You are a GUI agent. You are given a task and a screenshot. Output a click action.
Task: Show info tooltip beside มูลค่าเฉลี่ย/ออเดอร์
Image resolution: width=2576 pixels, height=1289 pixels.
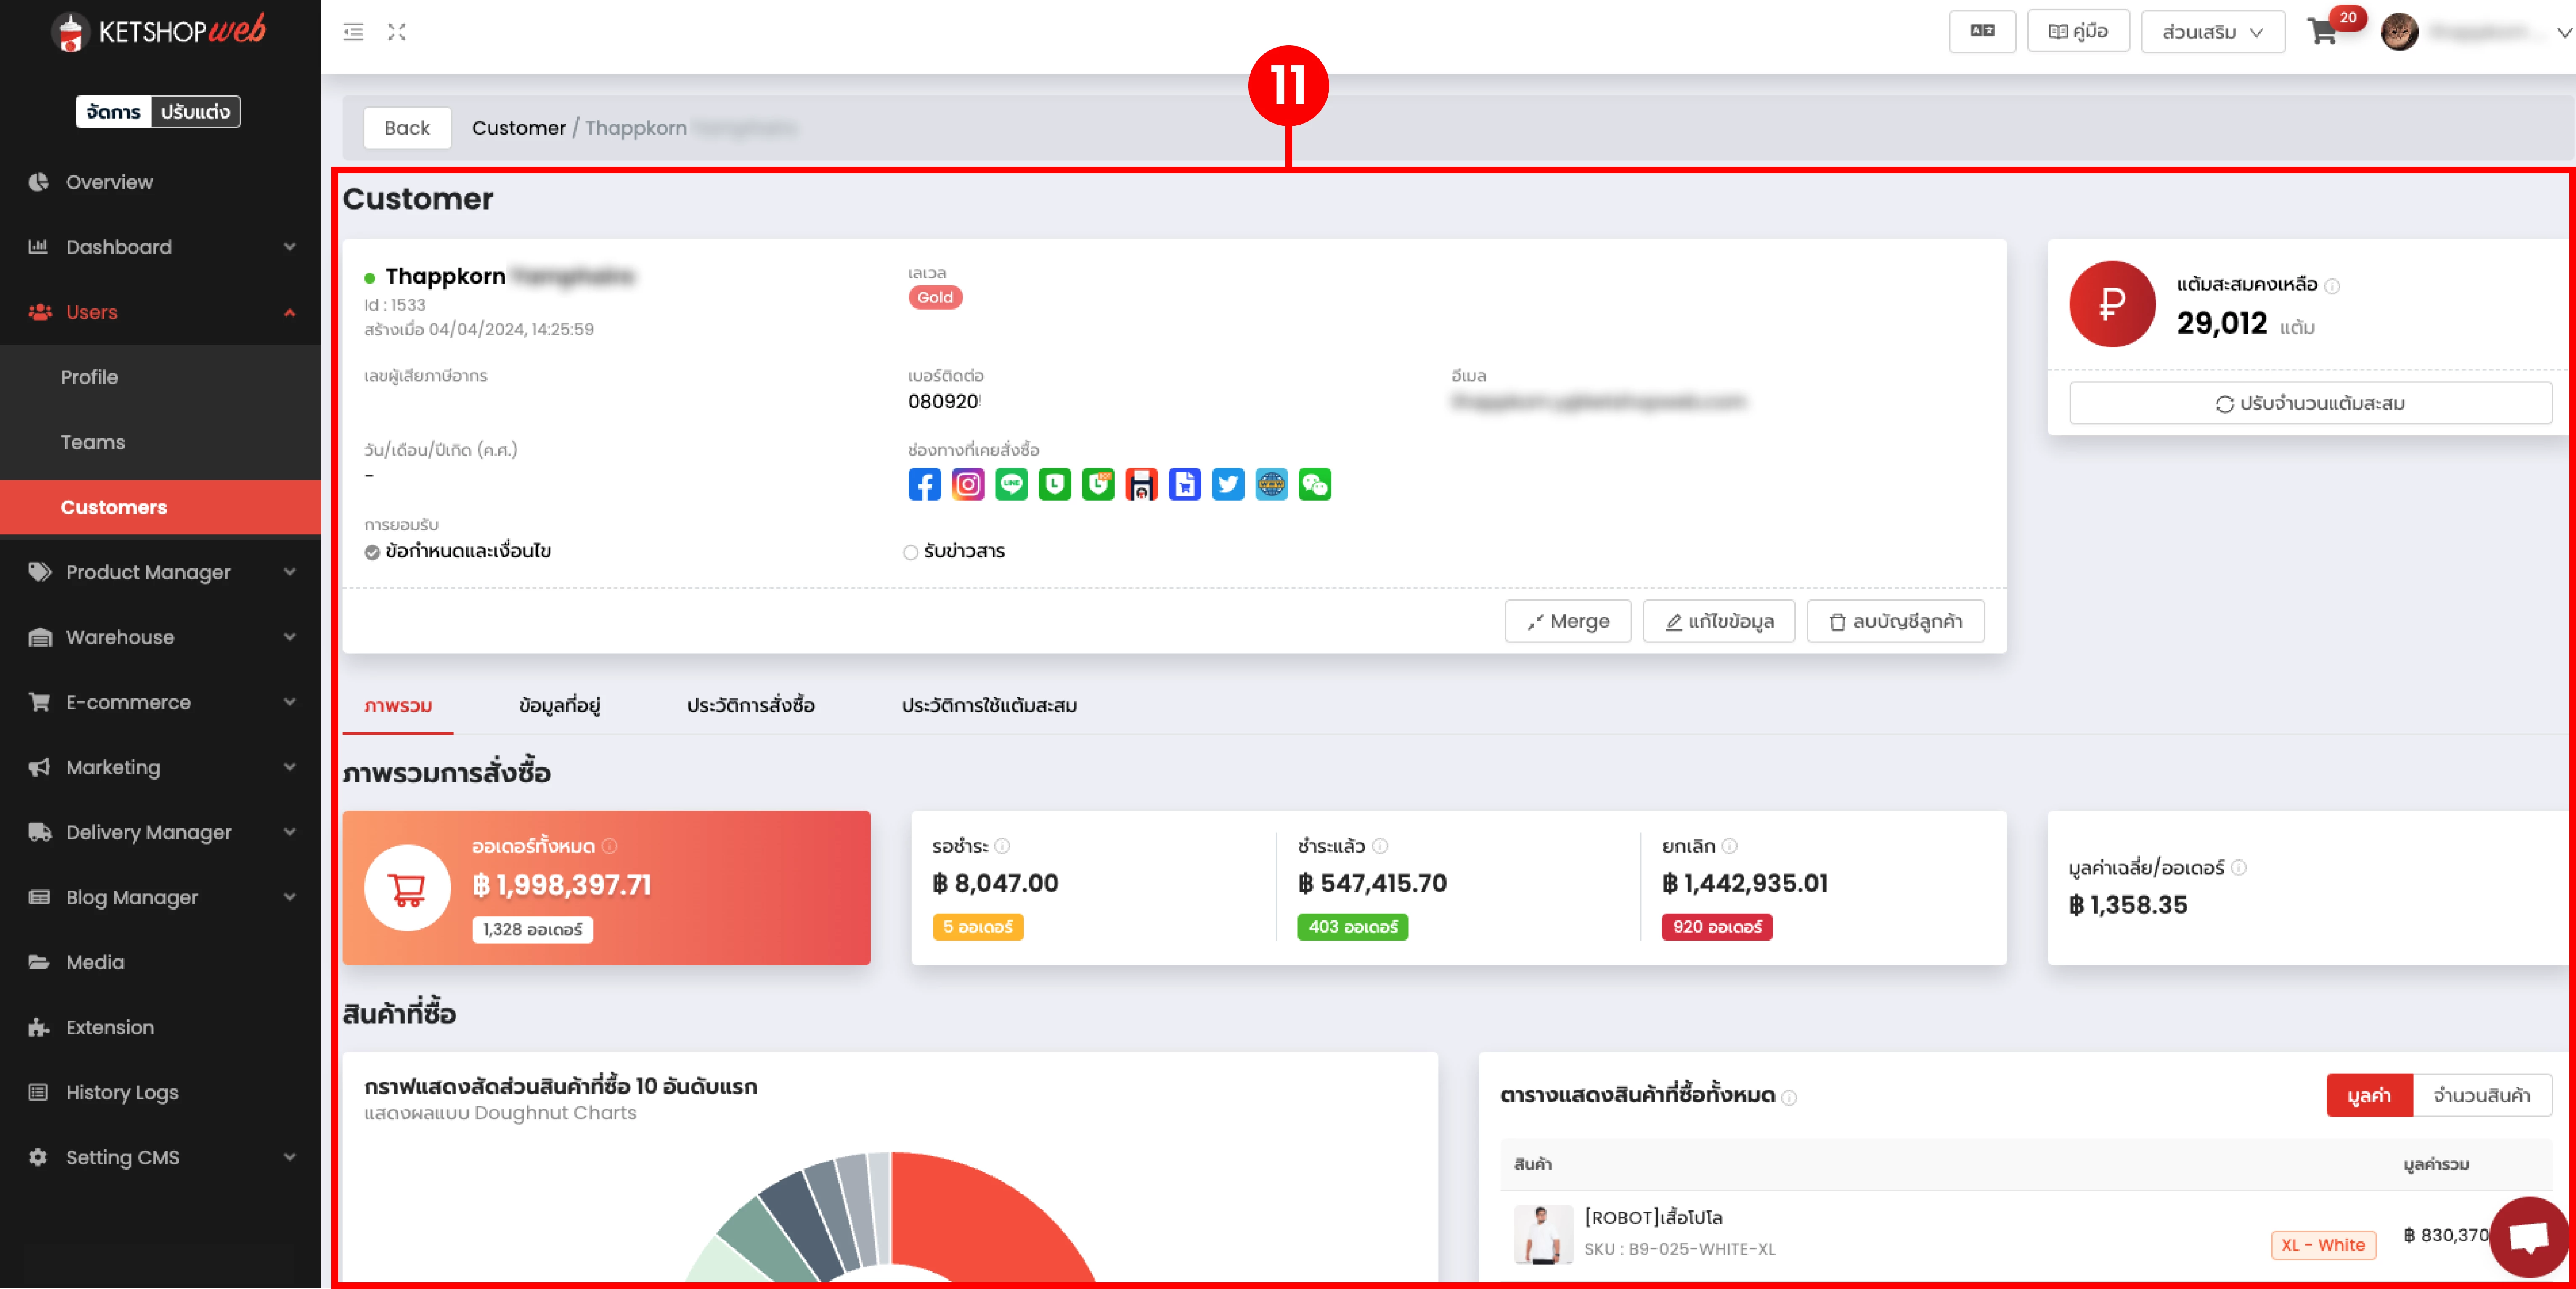[2239, 868]
